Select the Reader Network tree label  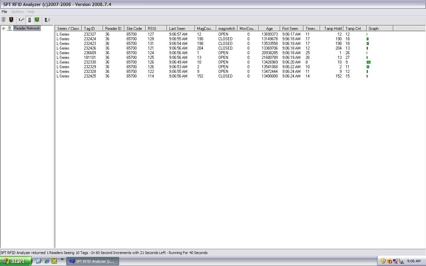click(27, 28)
